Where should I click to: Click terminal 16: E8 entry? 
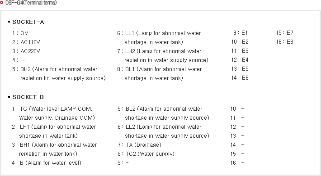tap(284, 42)
